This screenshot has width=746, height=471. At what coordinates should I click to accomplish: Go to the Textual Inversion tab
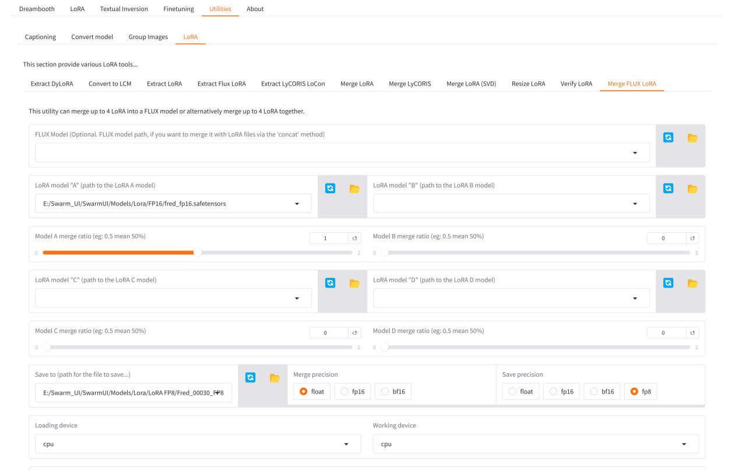point(124,9)
